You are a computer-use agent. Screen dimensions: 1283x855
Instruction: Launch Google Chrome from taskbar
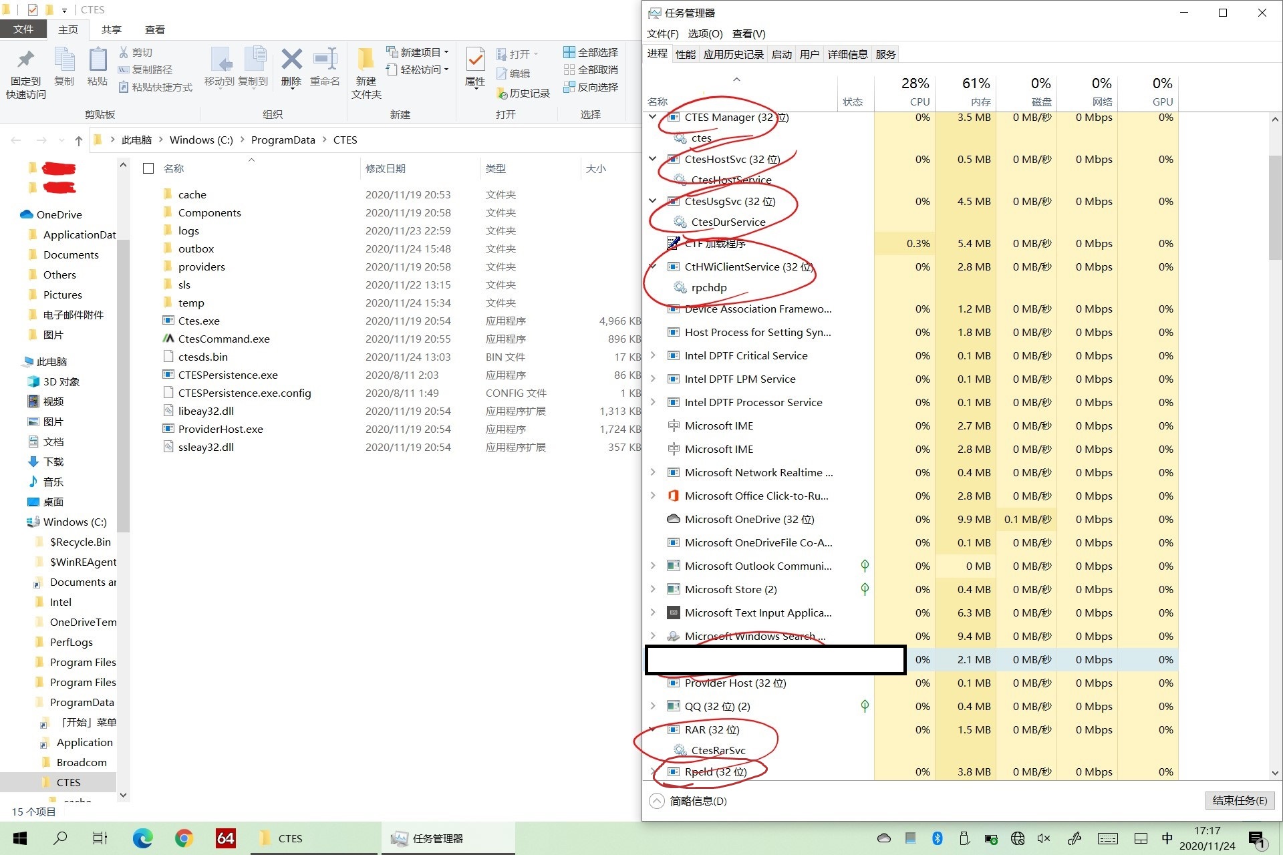click(184, 838)
